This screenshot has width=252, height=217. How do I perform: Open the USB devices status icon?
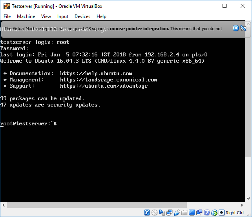pos(177,213)
